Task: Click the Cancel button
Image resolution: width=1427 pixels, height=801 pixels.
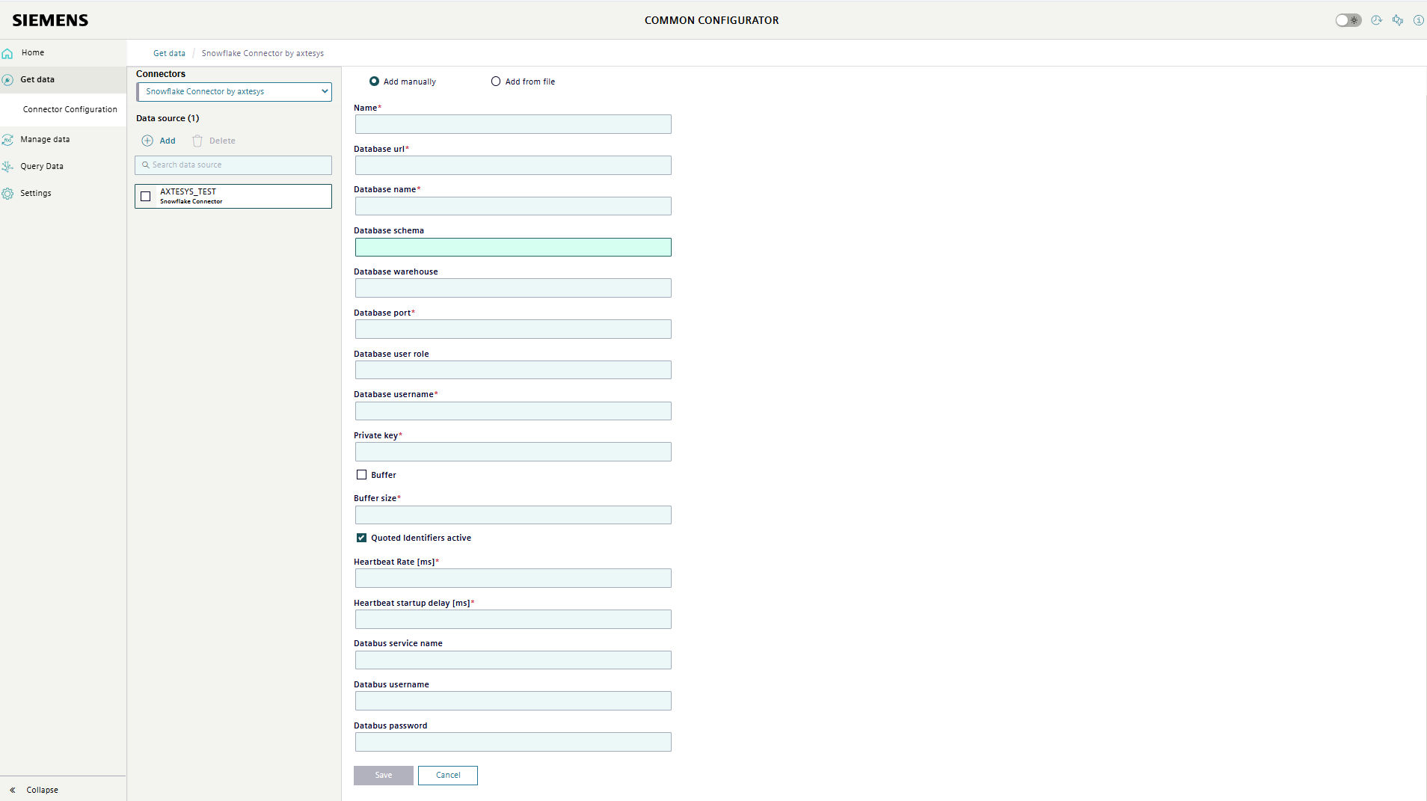Action: (x=447, y=776)
